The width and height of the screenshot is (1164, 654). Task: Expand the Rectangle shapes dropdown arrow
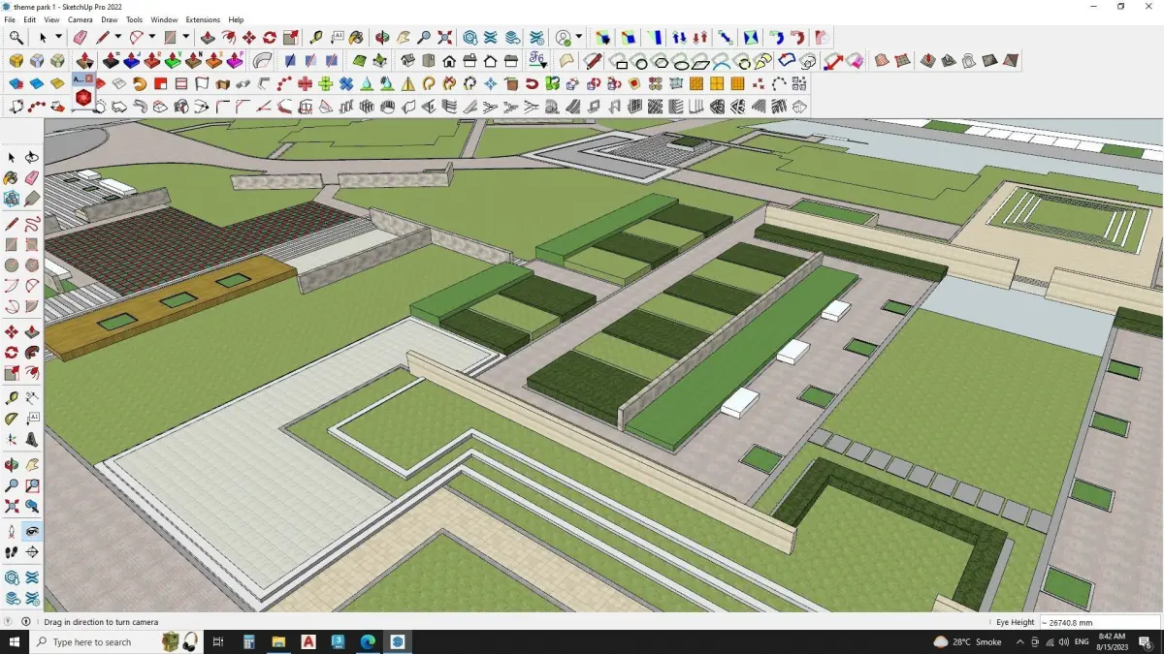pos(185,38)
